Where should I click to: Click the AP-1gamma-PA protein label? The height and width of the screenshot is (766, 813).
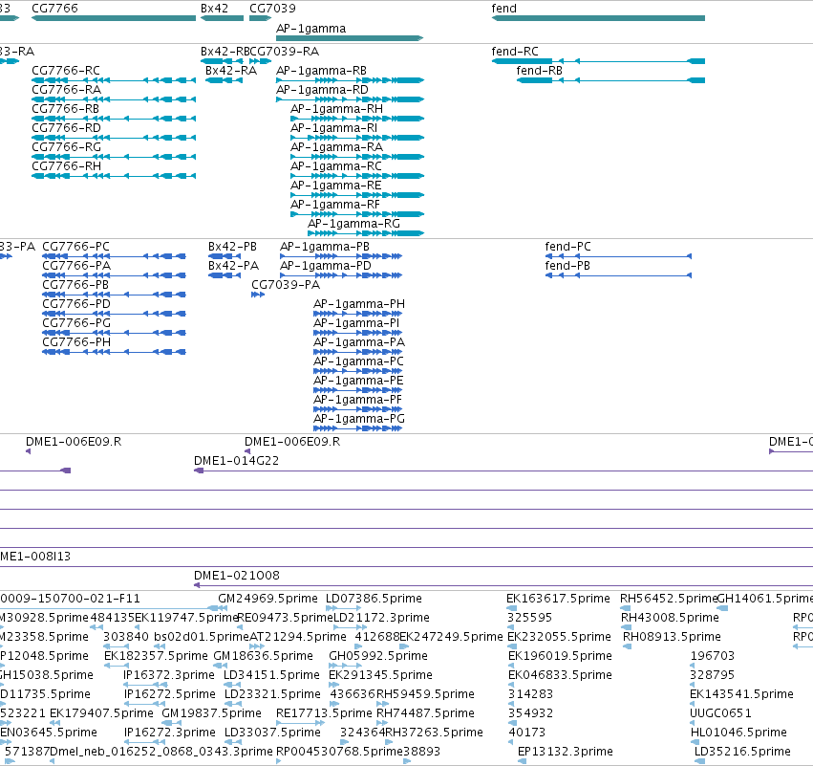359,342
